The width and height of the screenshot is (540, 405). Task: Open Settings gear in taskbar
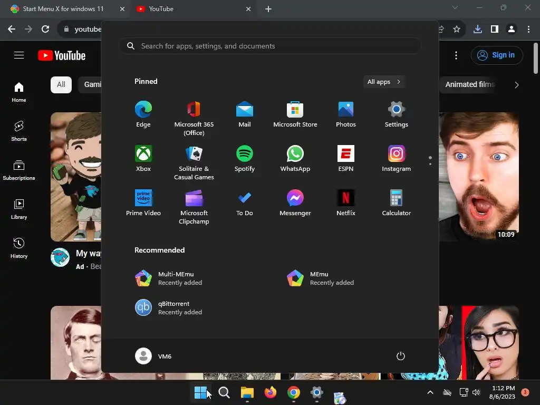[x=316, y=392]
